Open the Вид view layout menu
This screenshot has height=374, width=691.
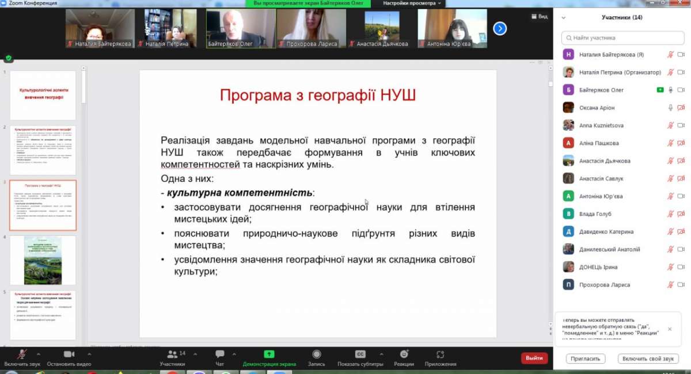point(540,17)
